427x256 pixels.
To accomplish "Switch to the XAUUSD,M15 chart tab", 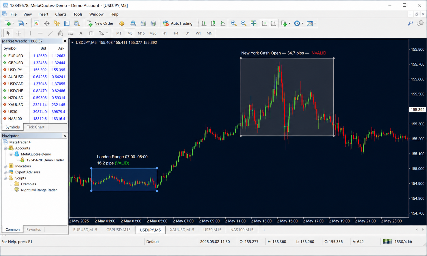I will pyautogui.click(x=182, y=230).
